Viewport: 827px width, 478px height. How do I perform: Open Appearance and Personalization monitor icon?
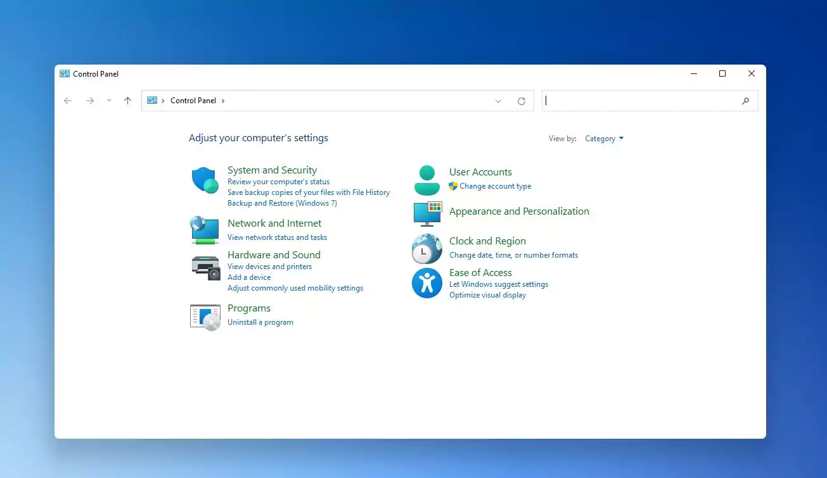coord(427,214)
